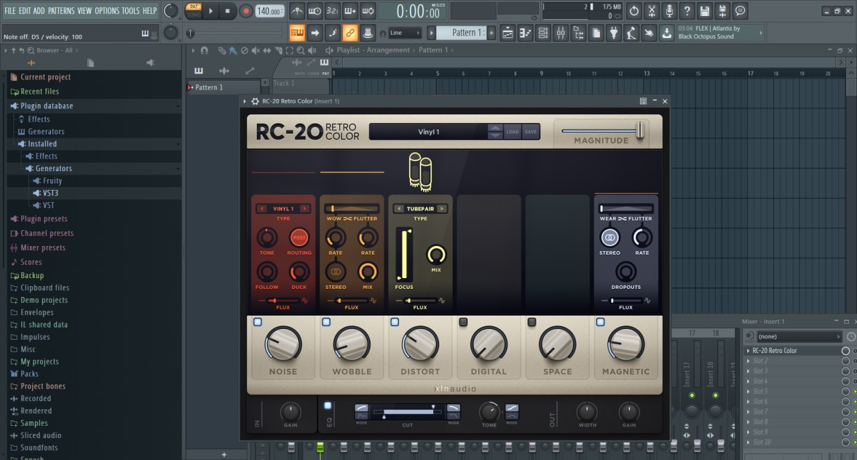Open the OPTIONS menu
The height and width of the screenshot is (460, 857).
pyautogui.click(x=106, y=11)
